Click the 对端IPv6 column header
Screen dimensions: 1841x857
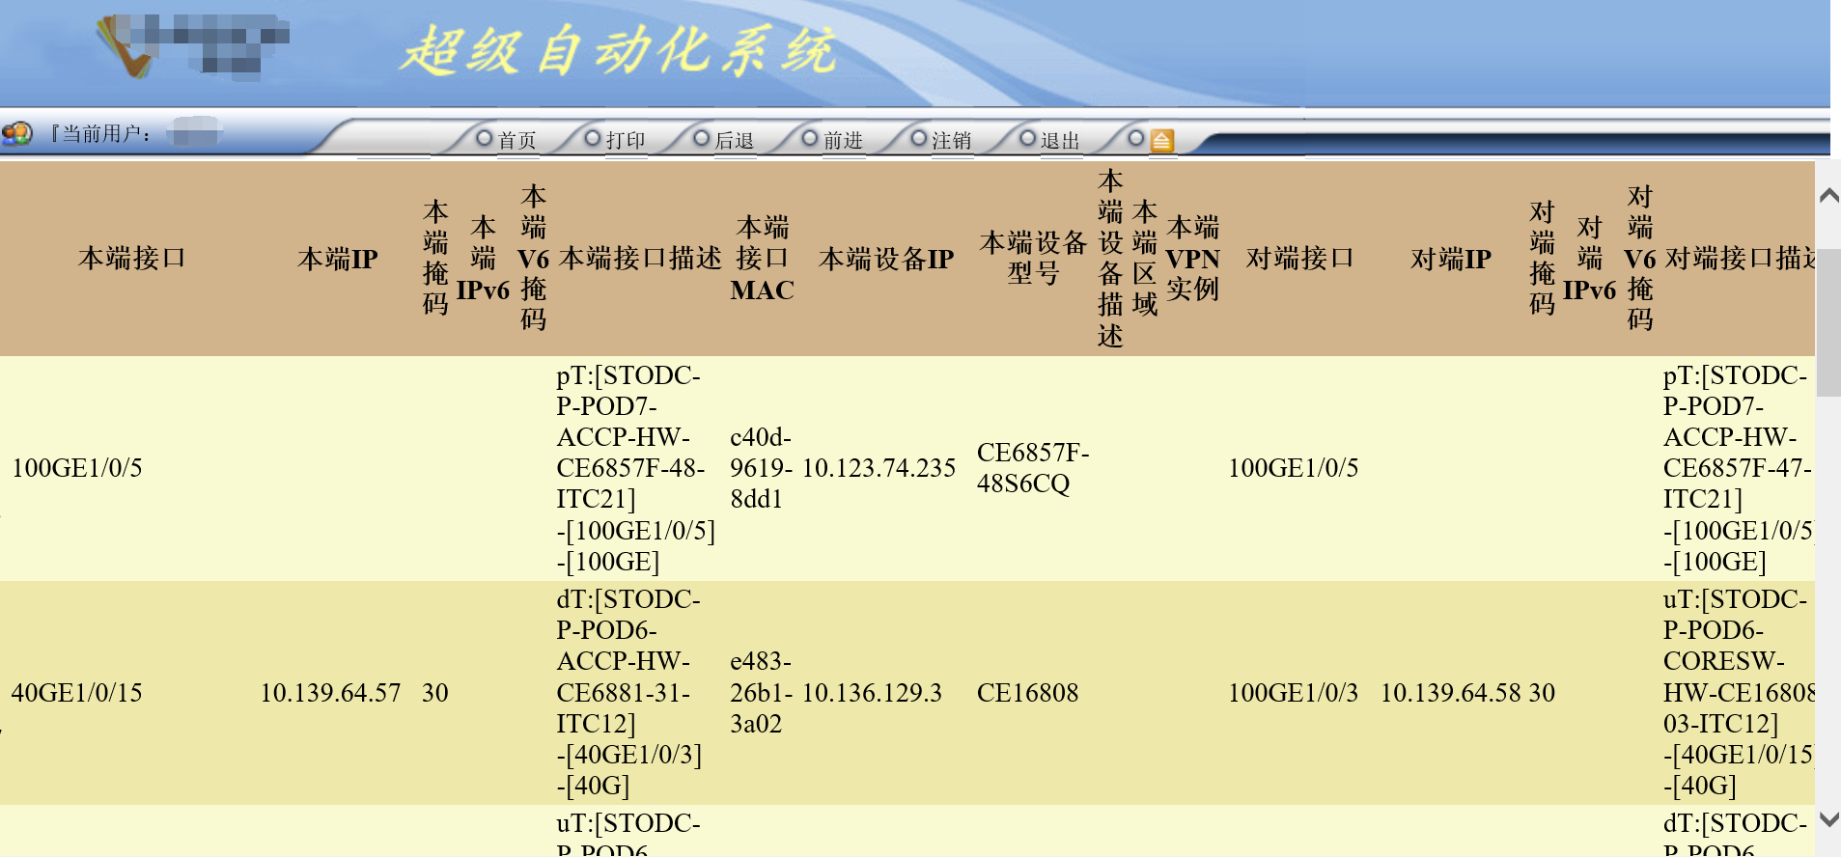pos(1590,259)
